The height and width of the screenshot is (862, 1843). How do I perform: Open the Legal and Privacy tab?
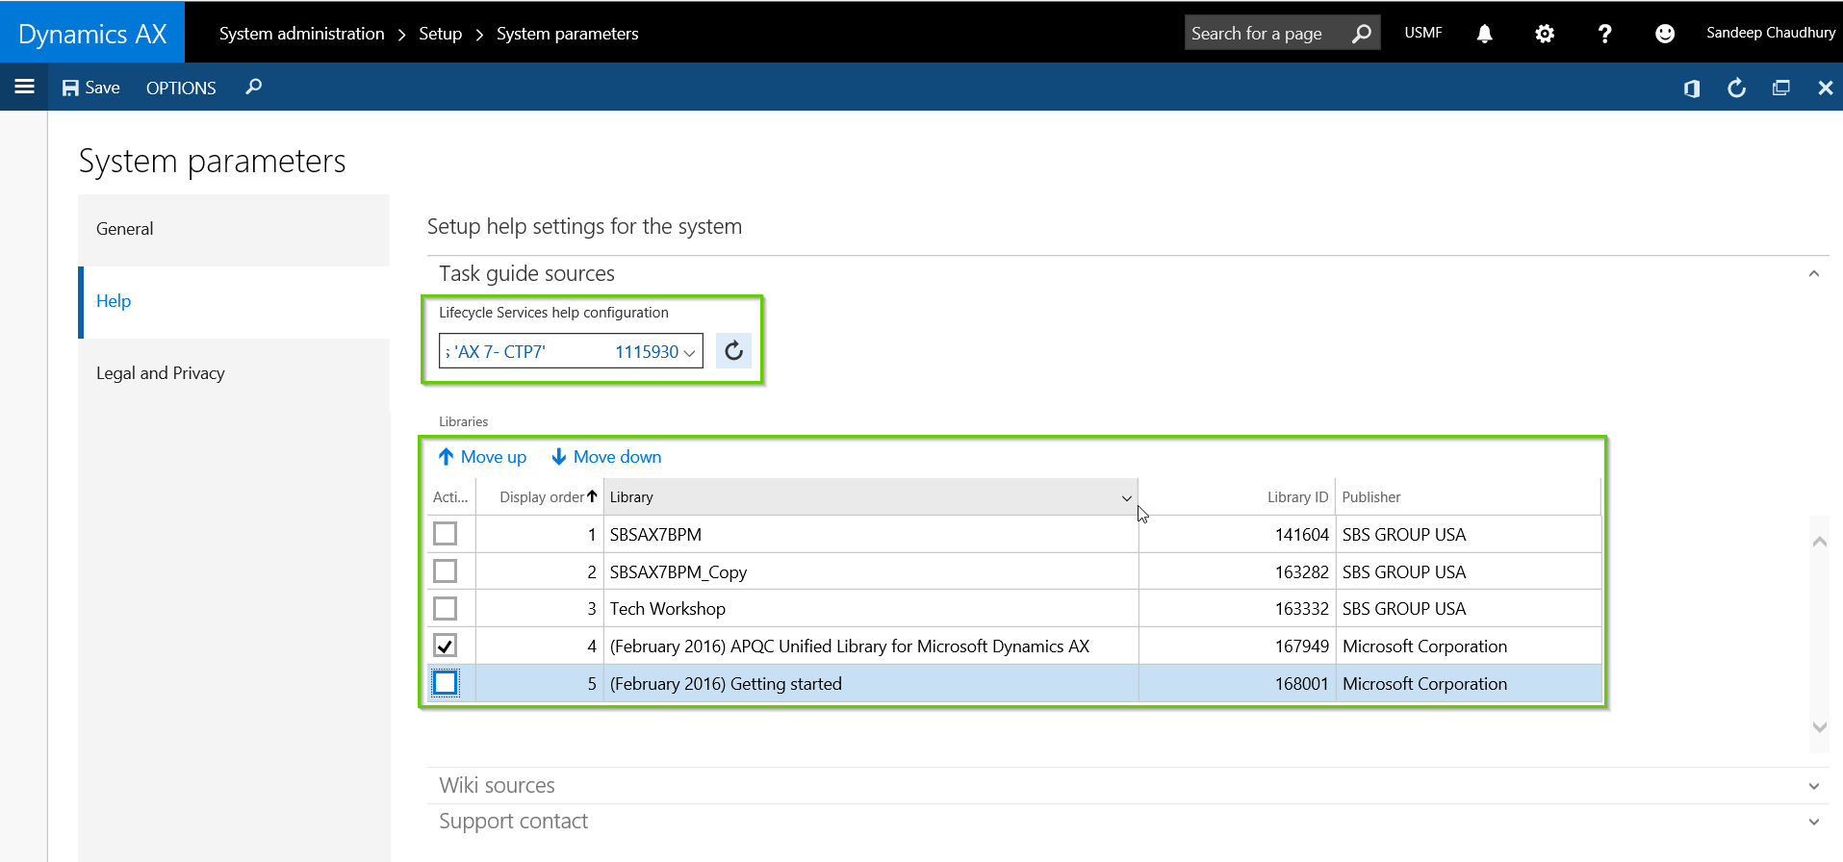click(161, 373)
